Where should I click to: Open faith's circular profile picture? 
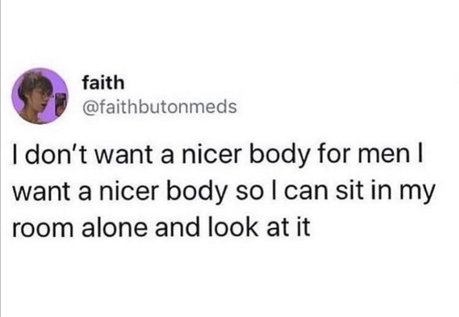40,96
